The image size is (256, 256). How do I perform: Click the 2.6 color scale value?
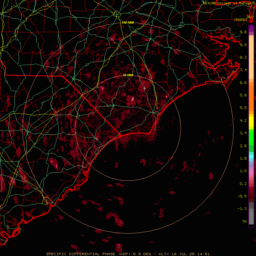click(x=243, y=146)
